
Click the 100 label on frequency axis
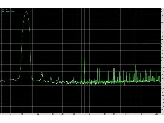[38, 114]
